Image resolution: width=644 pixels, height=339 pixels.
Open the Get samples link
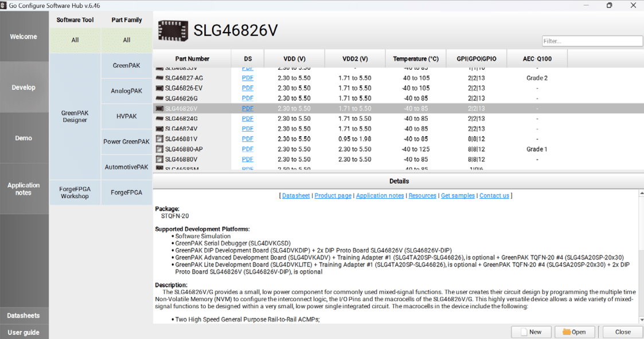pyautogui.click(x=458, y=195)
